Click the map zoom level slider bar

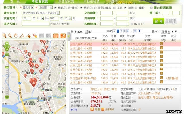tap(7, 76)
